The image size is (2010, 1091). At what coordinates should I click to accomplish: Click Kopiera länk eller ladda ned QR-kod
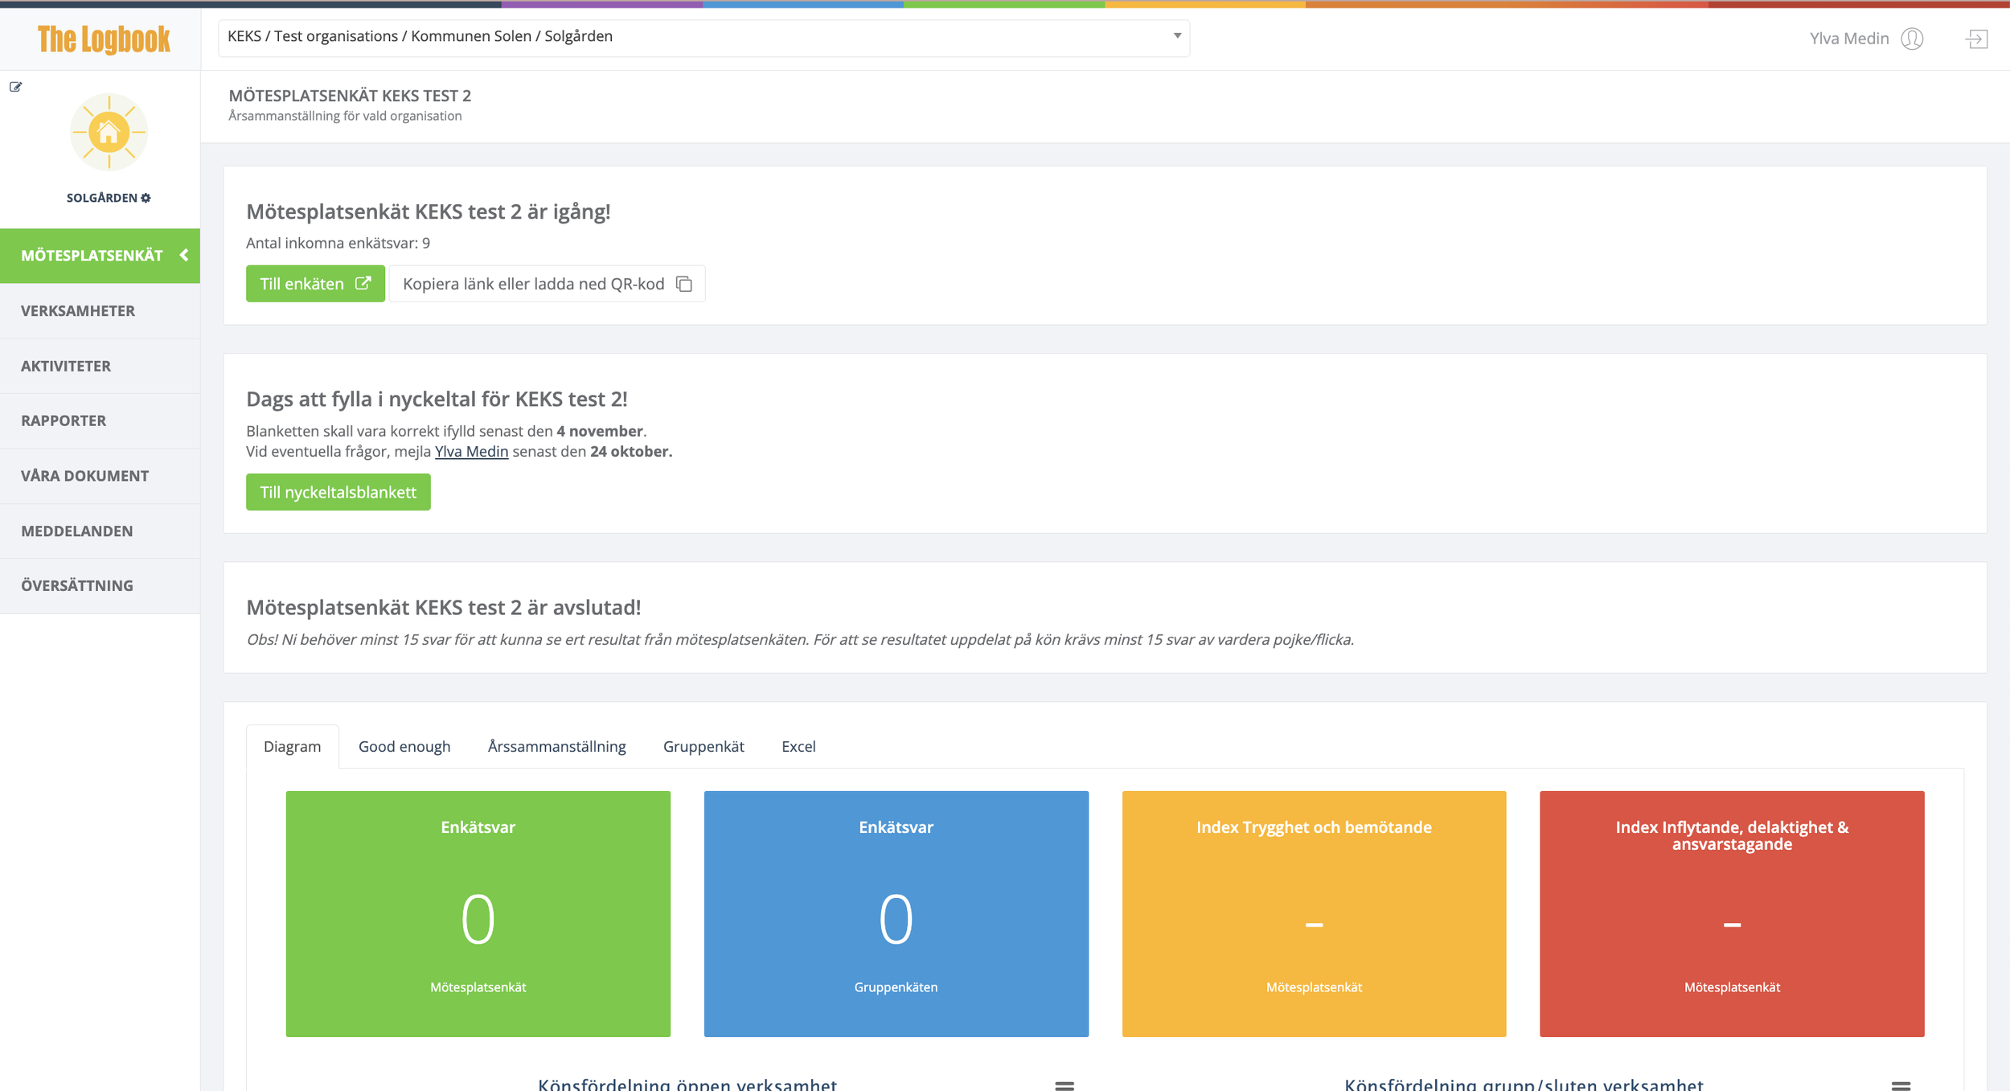pyautogui.click(x=547, y=284)
